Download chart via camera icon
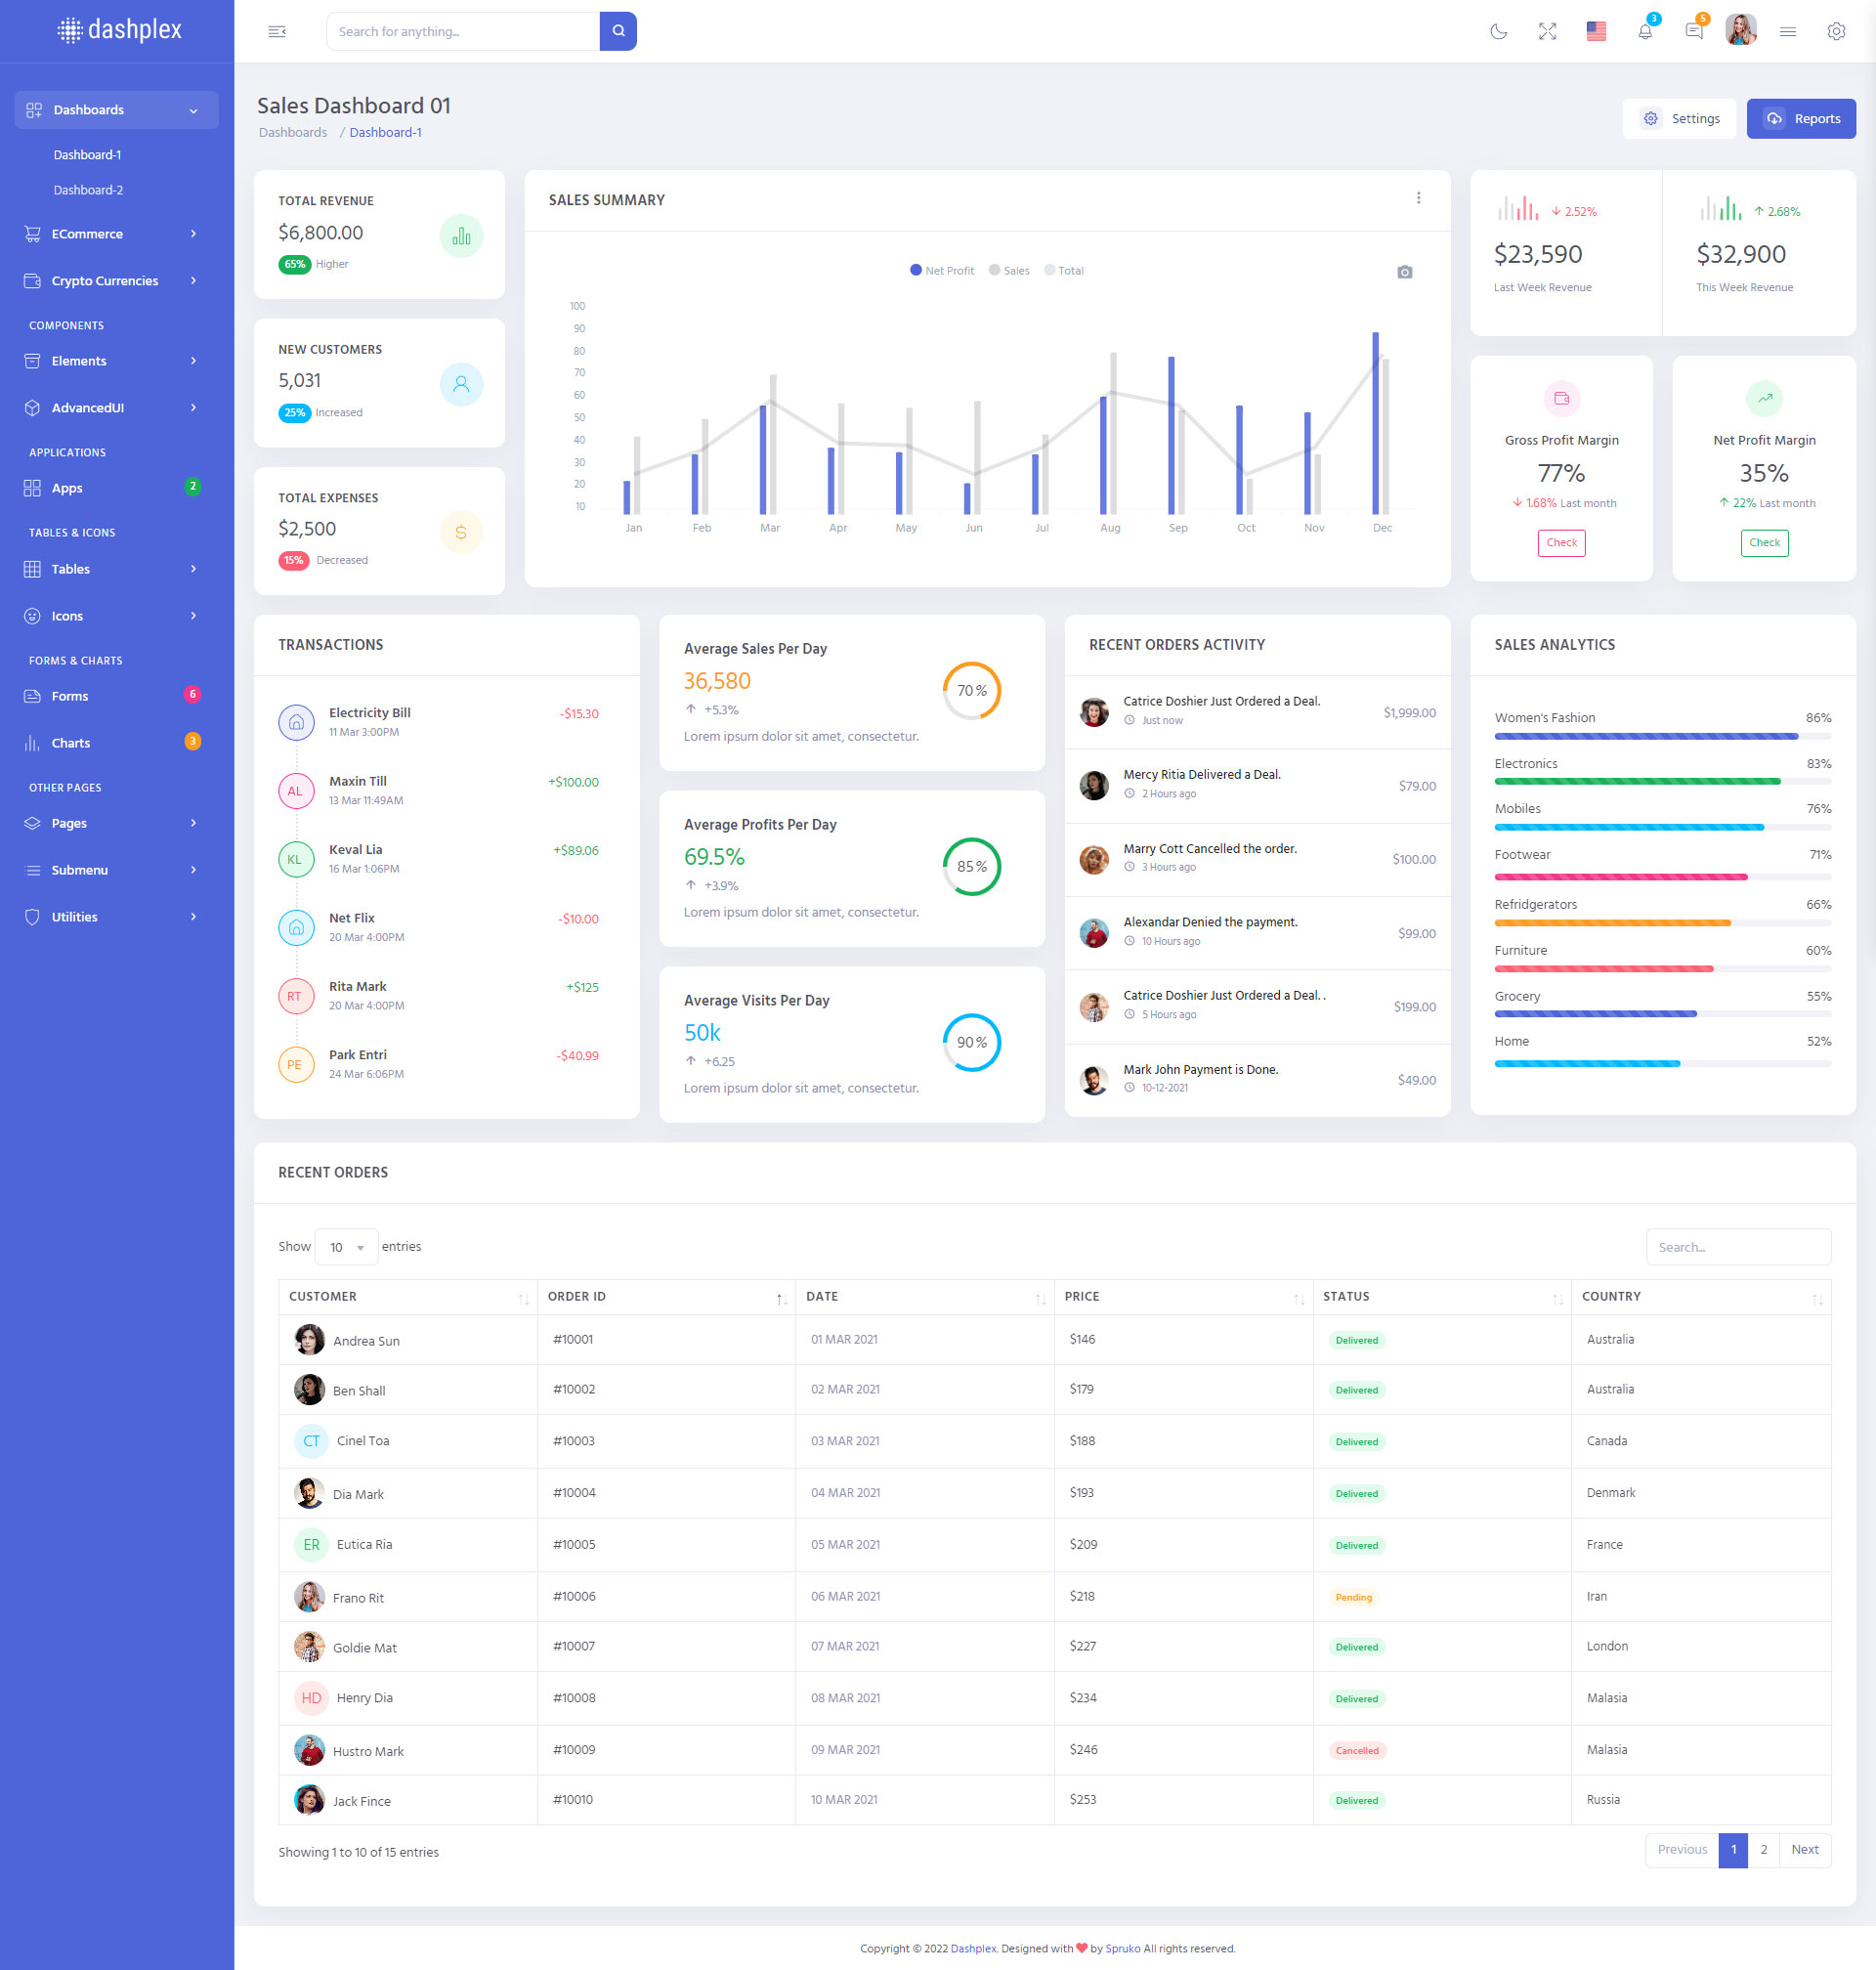 coord(1404,272)
